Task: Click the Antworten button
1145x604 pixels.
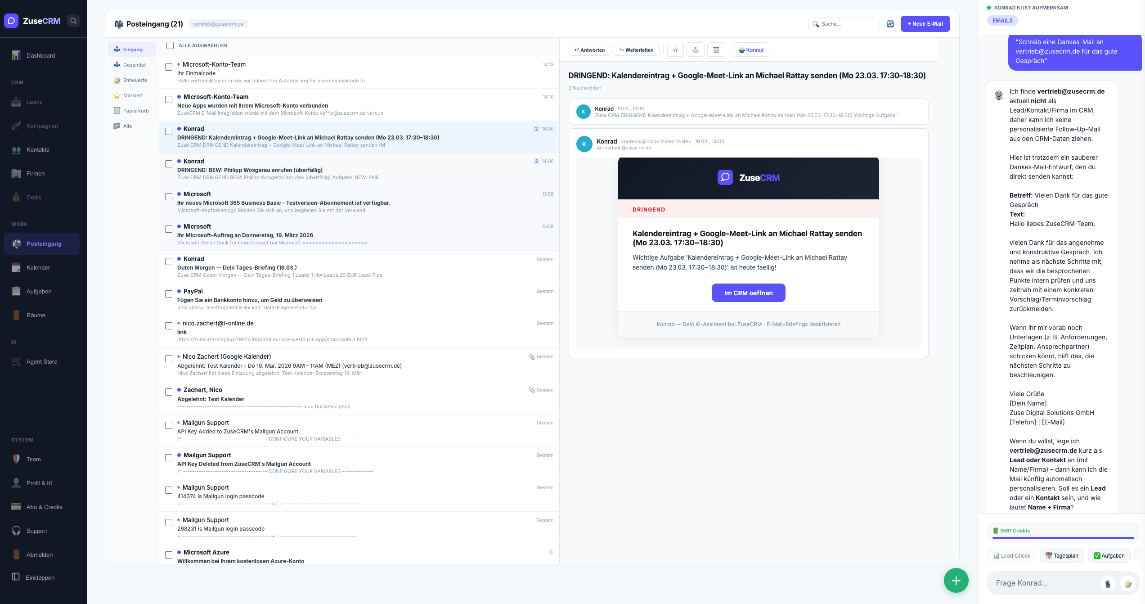Action: click(590, 50)
